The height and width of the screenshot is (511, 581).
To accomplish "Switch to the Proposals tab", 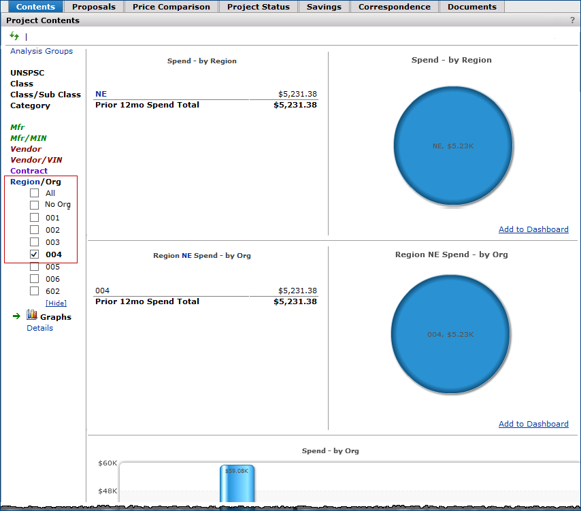I will [94, 7].
